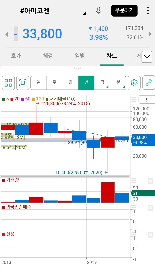Select 월 monthly chart period
The width and height of the screenshot is (155, 268).
[x=70, y=83]
